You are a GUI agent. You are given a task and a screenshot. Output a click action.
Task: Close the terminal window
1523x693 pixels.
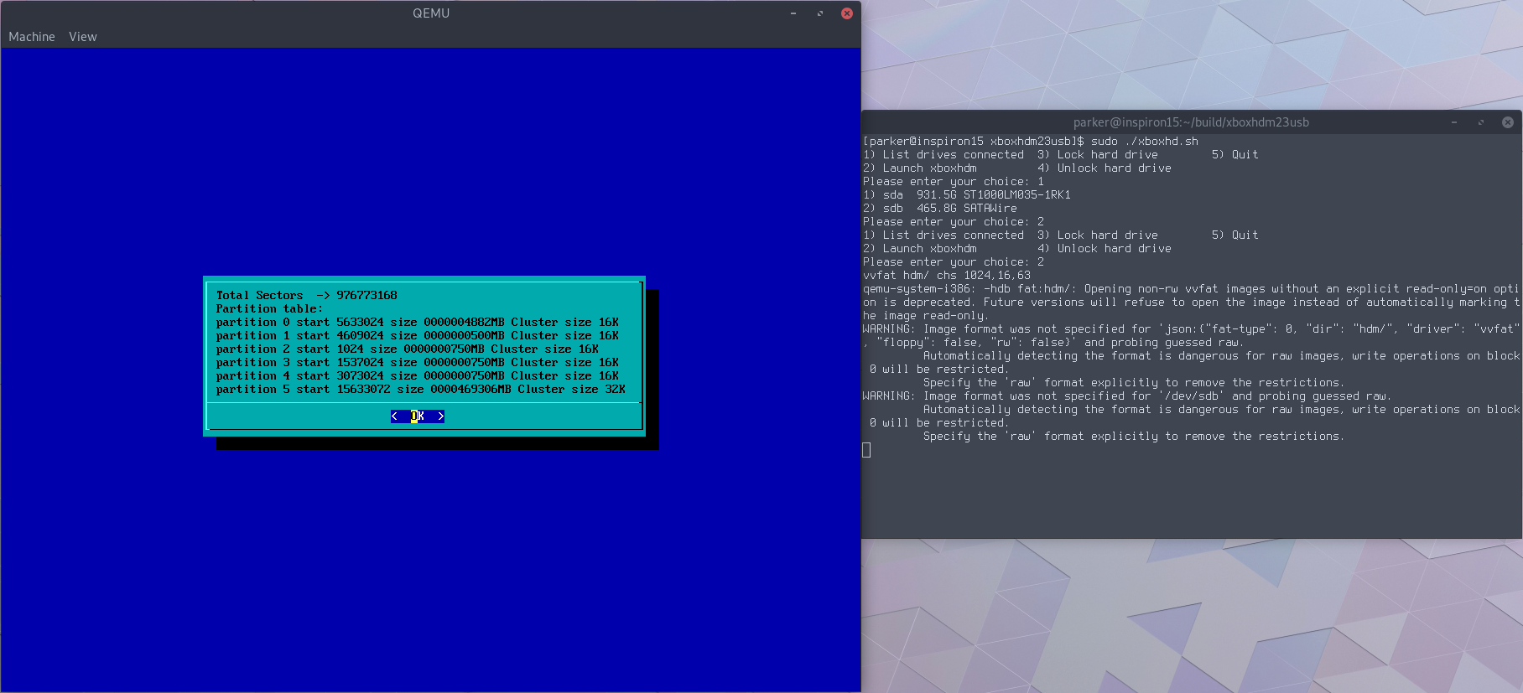click(x=1508, y=122)
